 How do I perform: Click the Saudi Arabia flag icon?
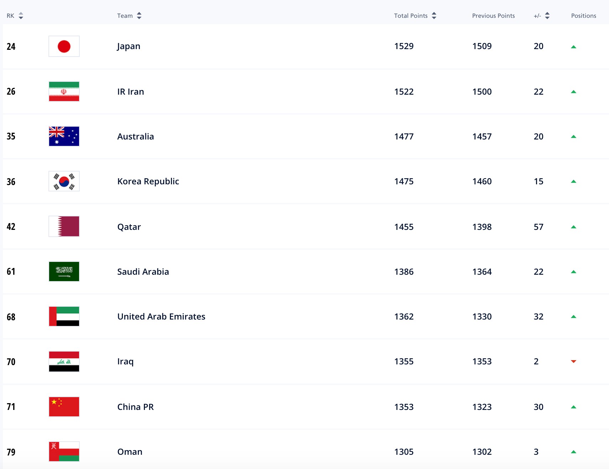(64, 272)
